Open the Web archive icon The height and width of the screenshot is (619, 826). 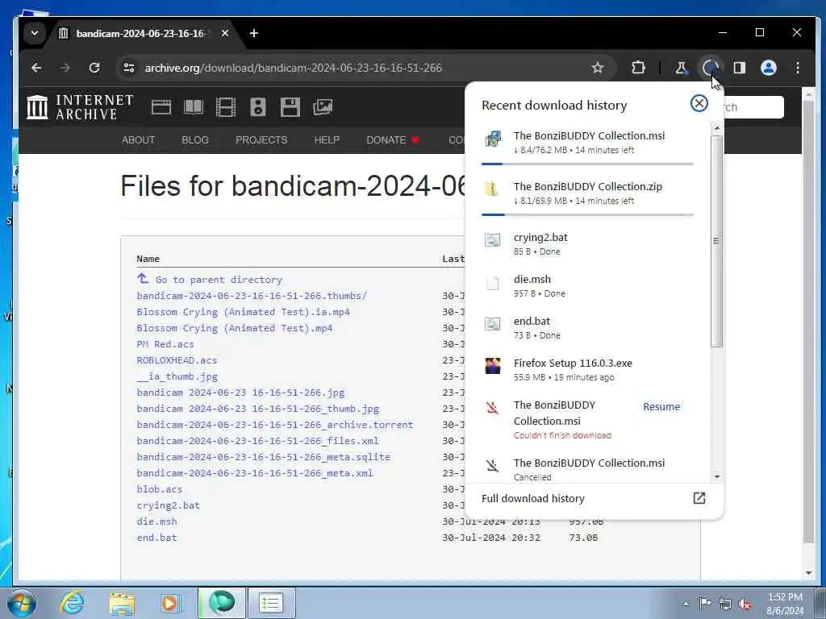[x=161, y=107]
